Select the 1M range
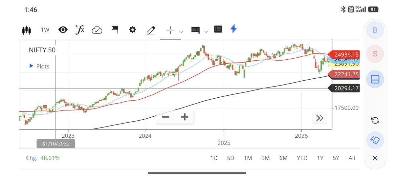 point(248,158)
